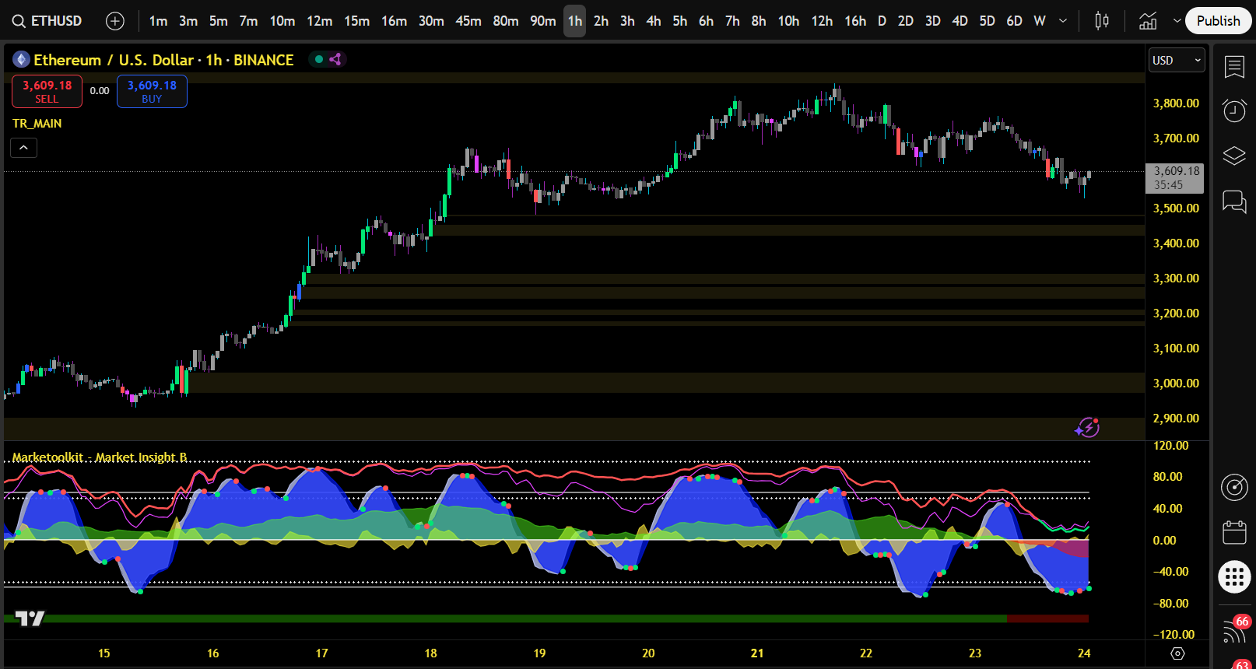Select the 8h interval
1256x669 pixels.
pyautogui.click(x=759, y=21)
